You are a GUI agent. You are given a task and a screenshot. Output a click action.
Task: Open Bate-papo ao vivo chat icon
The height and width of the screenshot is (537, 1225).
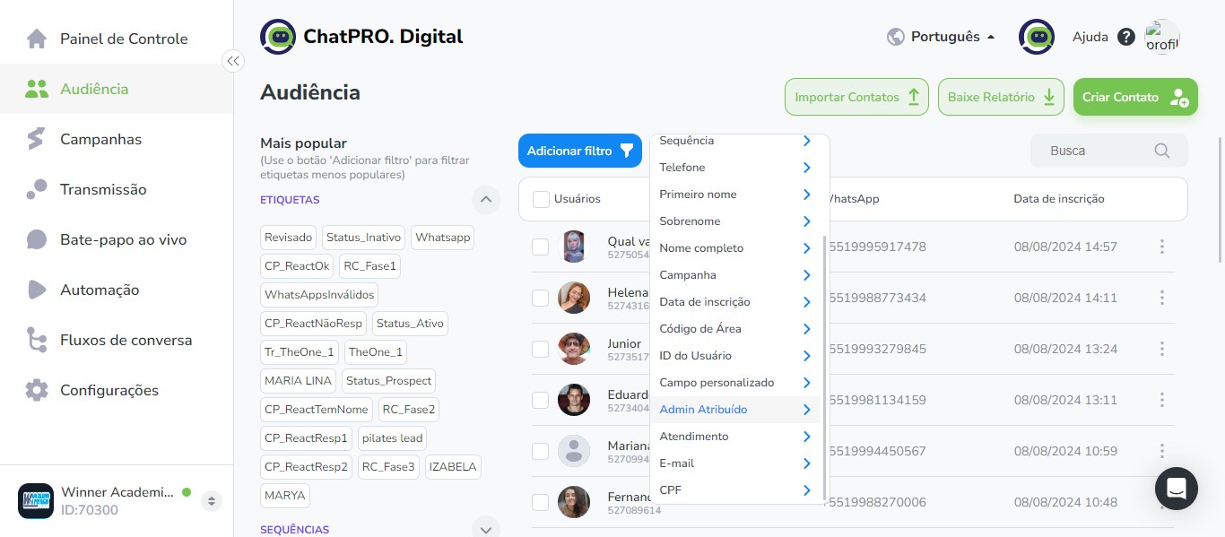click(37, 239)
